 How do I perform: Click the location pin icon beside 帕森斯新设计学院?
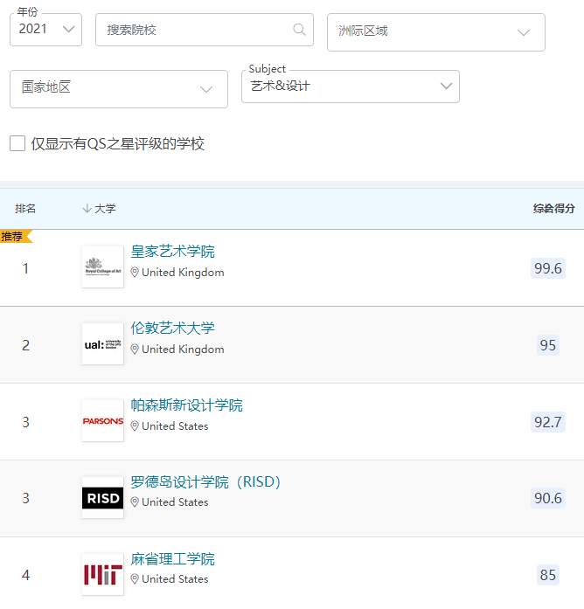pyautogui.click(x=135, y=426)
